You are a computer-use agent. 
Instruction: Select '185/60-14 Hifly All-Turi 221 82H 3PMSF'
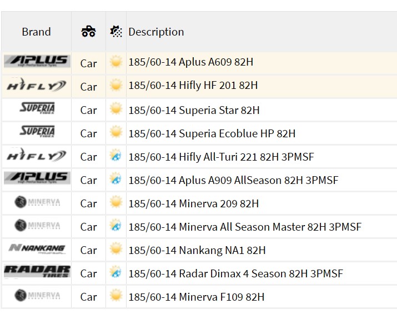[221, 157]
